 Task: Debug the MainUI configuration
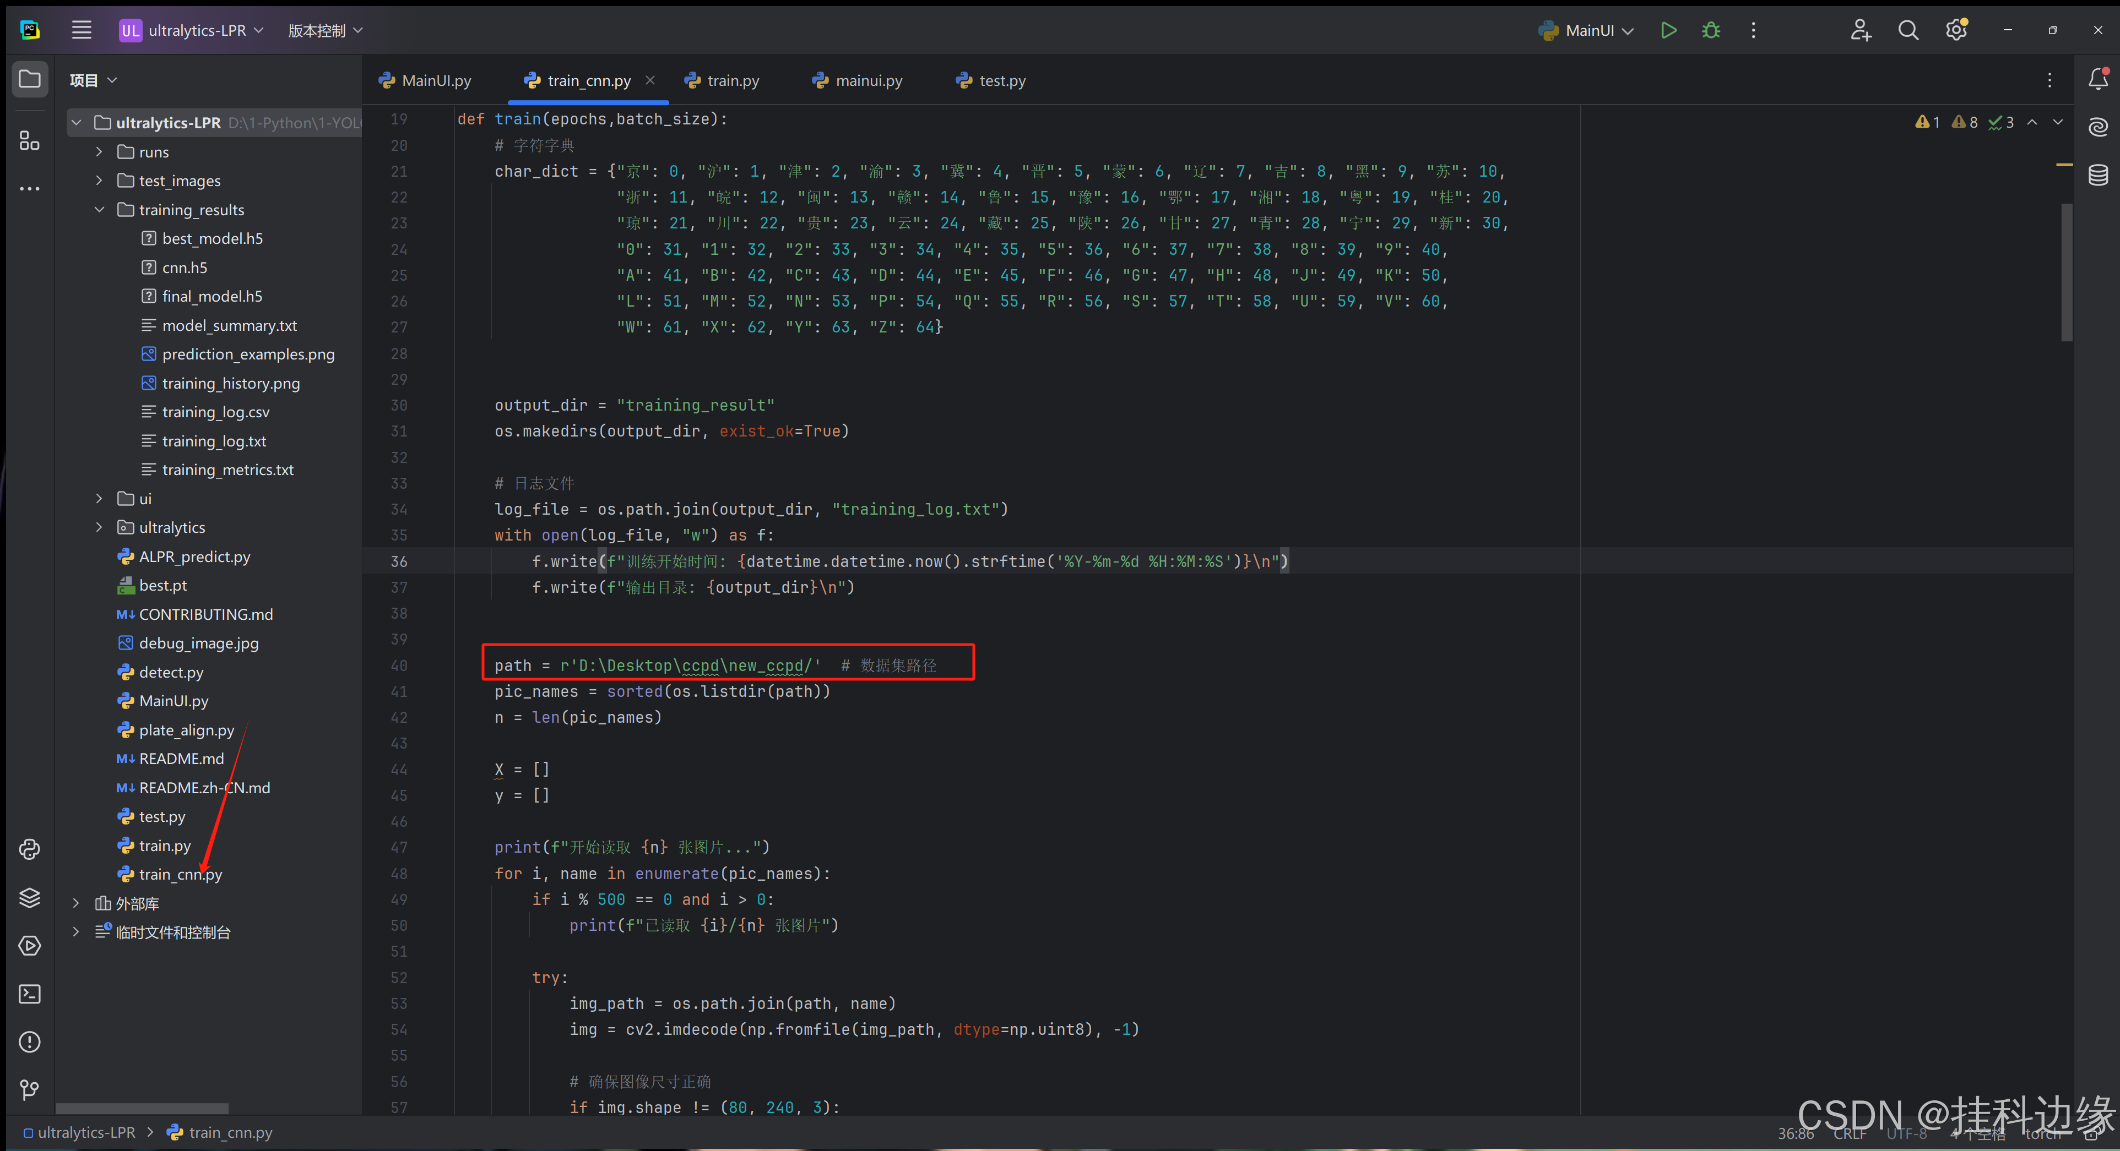pos(1711,30)
